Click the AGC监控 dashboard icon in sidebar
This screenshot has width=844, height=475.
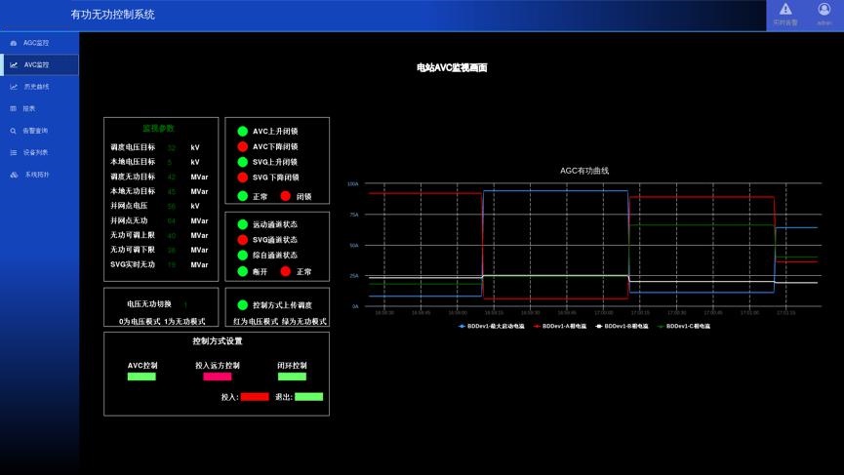pyautogui.click(x=14, y=43)
